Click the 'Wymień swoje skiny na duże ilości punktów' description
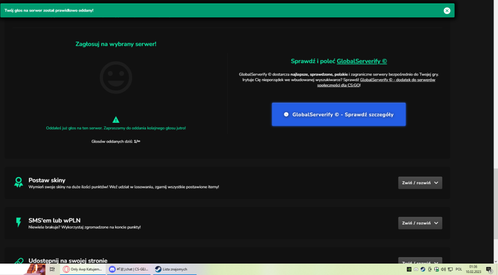Viewport: 498px width, 275px height. point(124,187)
